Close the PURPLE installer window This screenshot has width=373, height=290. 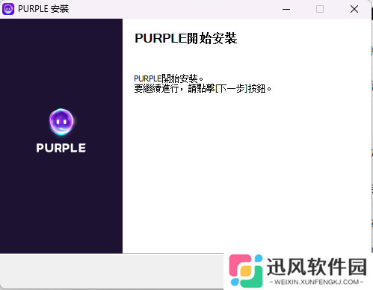pyautogui.click(x=354, y=9)
